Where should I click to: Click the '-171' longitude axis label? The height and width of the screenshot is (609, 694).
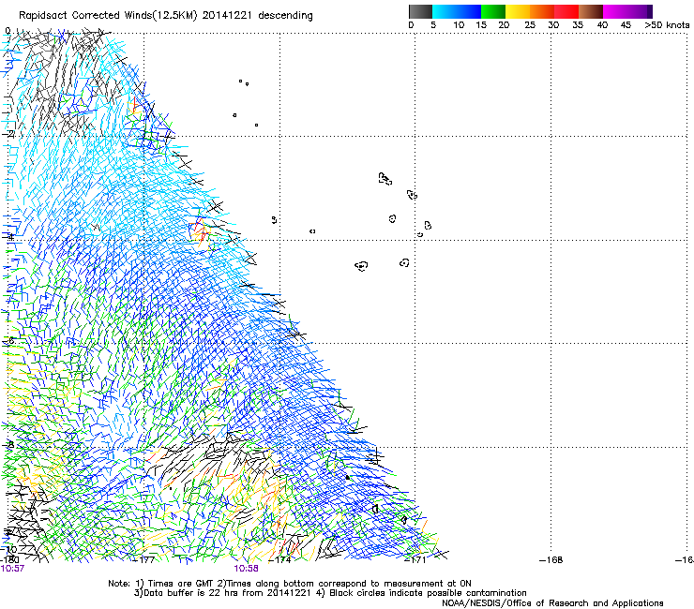click(415, 560)
